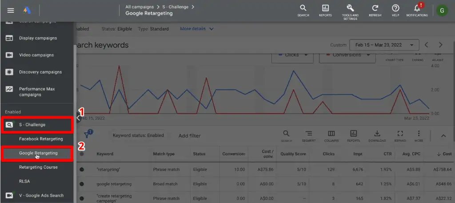This screenshot has width=455, height=203.
Task: Sort by CTR column
Action: coord(387,154)
